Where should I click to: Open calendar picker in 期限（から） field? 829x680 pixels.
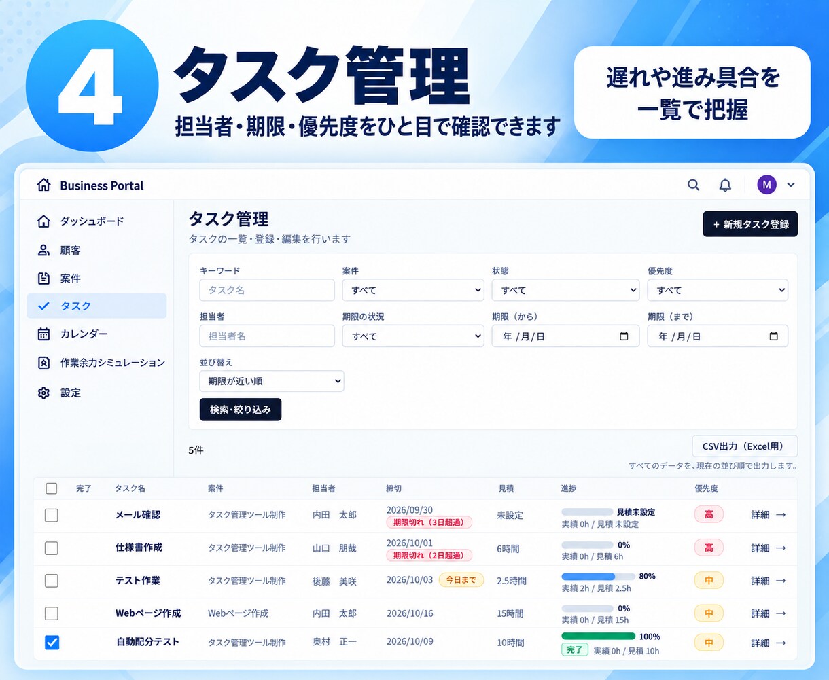point(624,336)
